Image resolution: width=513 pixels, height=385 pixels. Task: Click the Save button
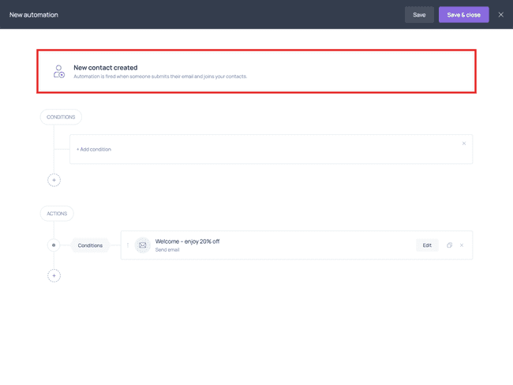pos(419,15)
